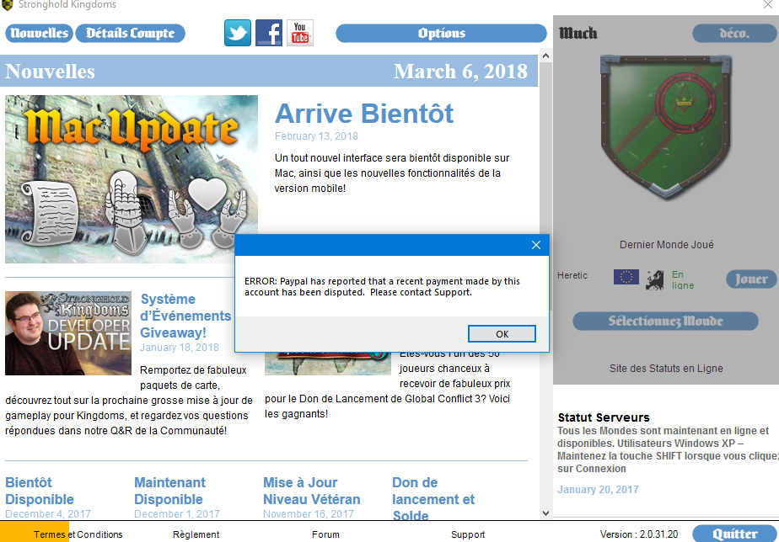Open Don de lancement et Solde article
Viewport: 779px width, 542px height.
[x=433, y=498]
